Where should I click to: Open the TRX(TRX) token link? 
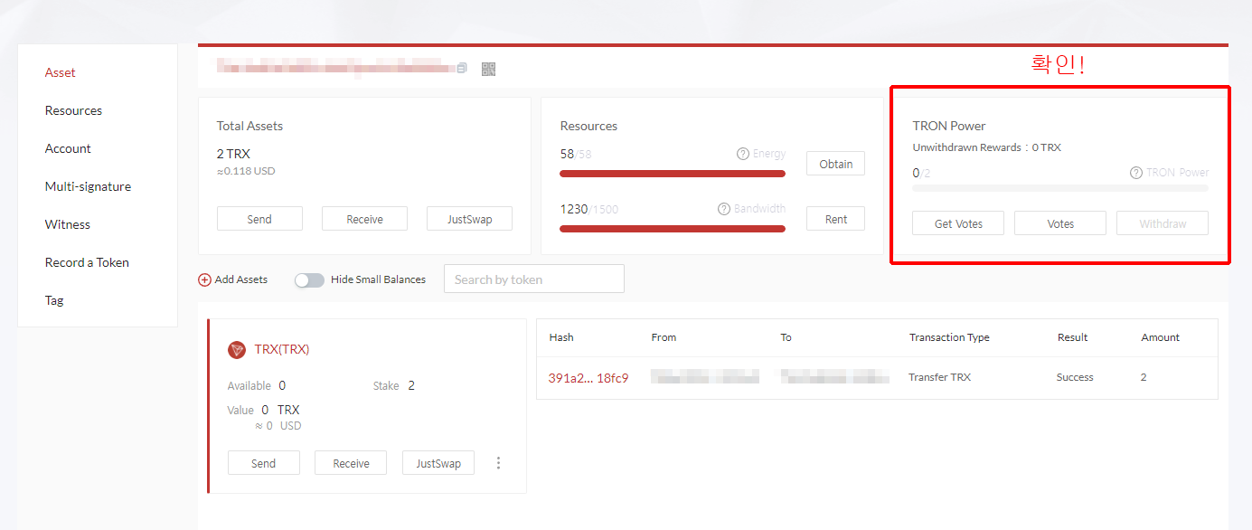[282, 349]
